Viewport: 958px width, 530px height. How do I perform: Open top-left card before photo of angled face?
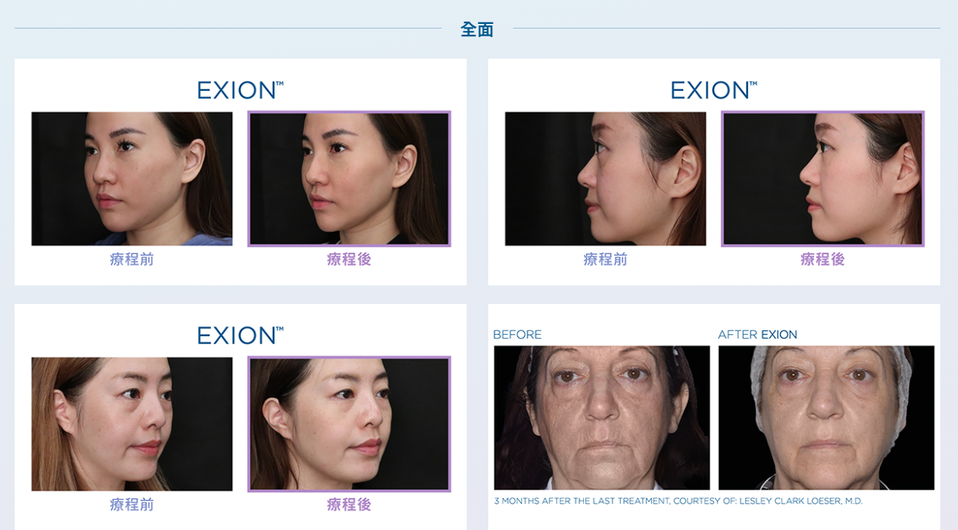pyautogui.click(x=132, y=179)
